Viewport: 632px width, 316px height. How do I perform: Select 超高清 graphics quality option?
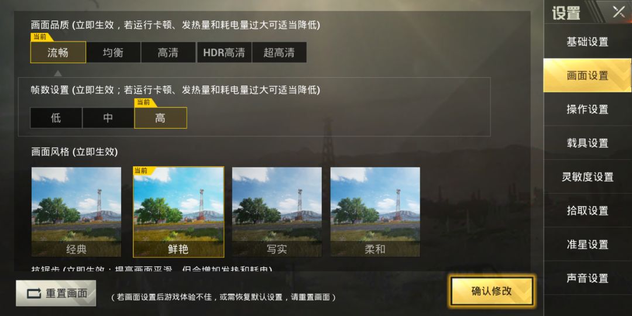[279, 53]
